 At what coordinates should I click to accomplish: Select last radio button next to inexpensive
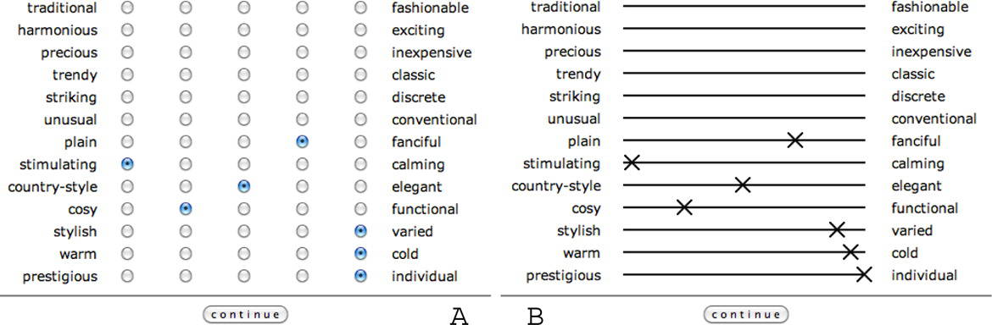coord(360,52)
